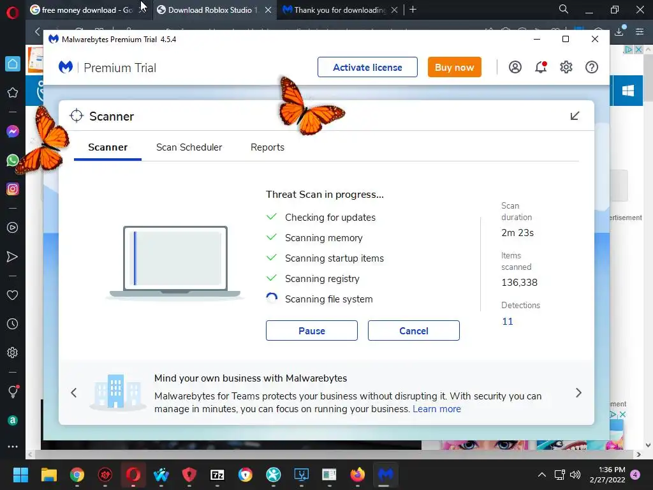
Task: Click the Buy now button
Action: click(454, 67)
